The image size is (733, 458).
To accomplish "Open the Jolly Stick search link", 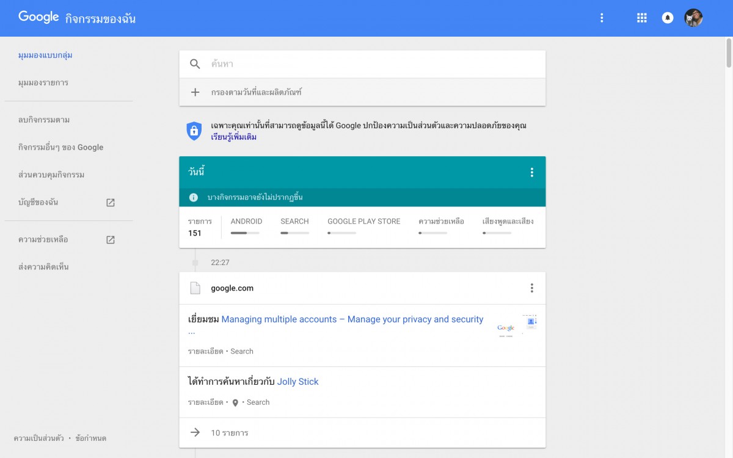I will pos(298,382).
